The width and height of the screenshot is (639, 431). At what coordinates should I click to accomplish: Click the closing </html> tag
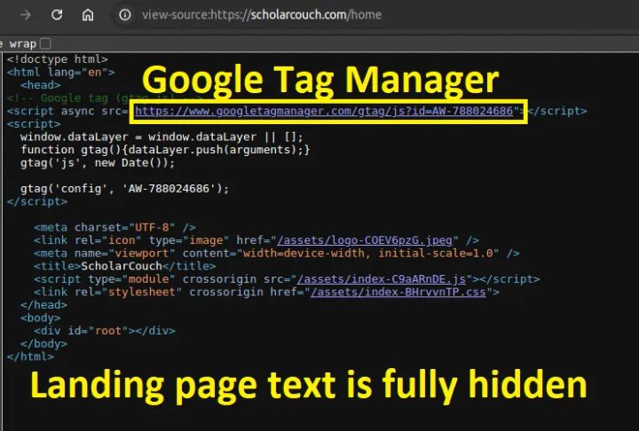click(x=30, y=357)
